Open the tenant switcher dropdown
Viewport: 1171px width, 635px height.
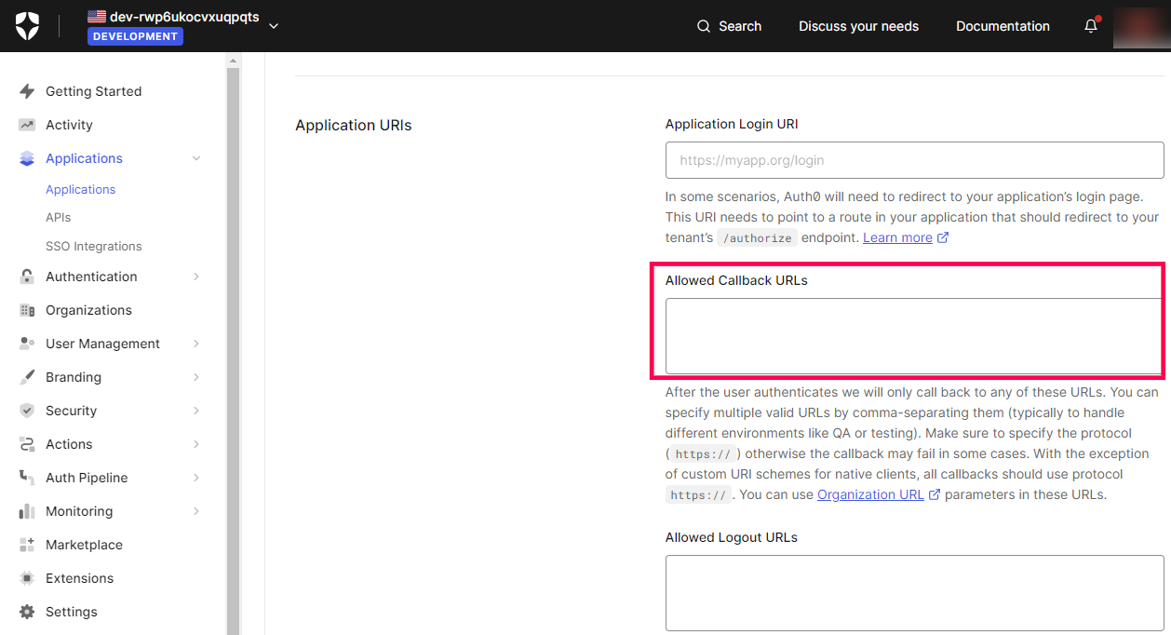[x=274, y=26]
